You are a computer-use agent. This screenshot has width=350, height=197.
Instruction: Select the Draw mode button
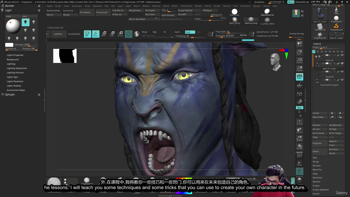coord(96,34)
